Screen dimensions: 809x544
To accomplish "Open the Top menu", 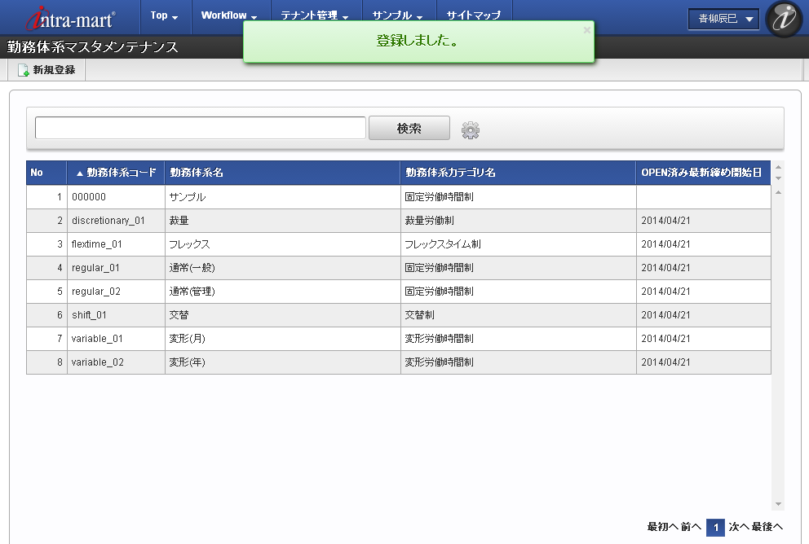I will [164, 15].
